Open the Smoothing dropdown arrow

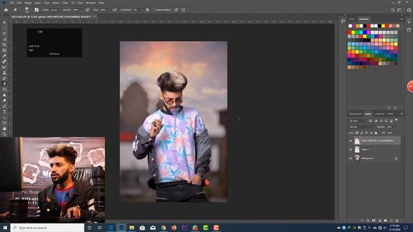point(142,10)
